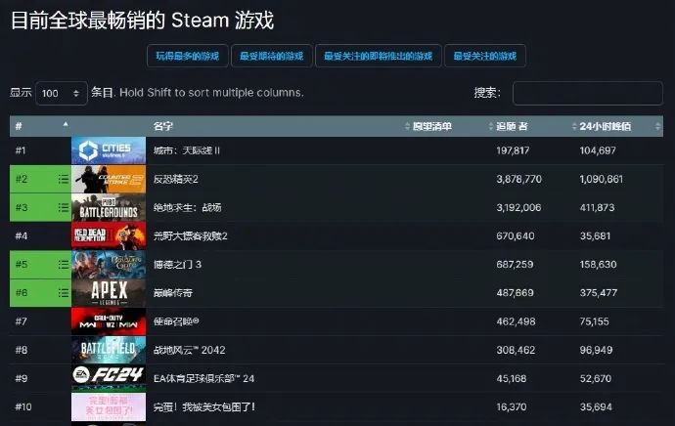Sort ascending by the # column arrow
This screenshot has width=675, height=426.
66,125
